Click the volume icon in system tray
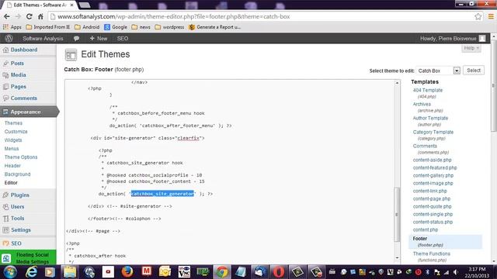 [x=456, y=272]
